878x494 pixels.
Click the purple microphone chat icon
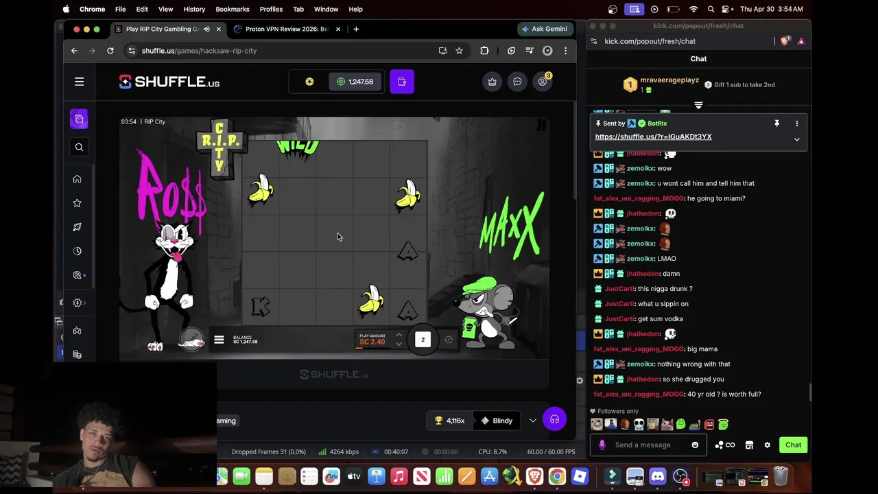602,445
